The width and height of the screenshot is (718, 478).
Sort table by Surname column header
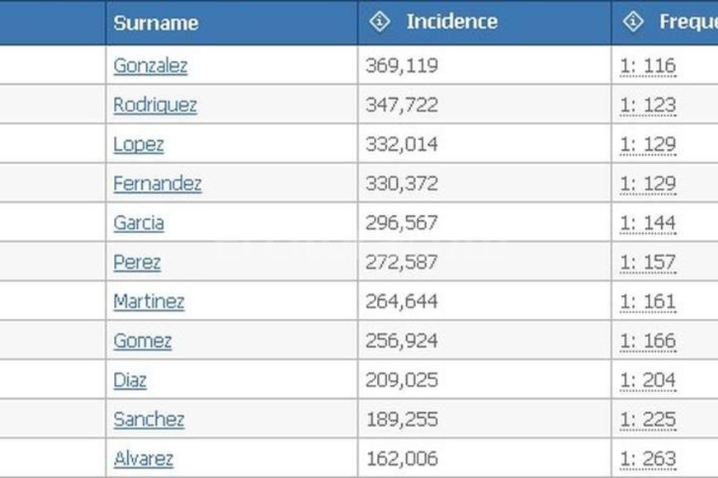[156, 23]
